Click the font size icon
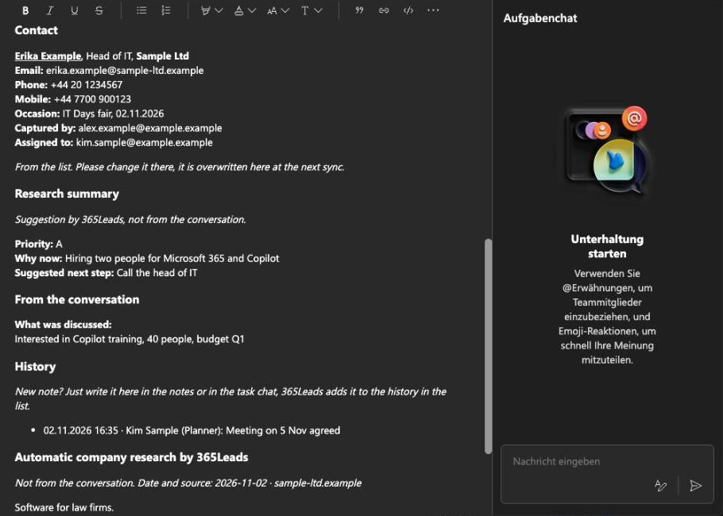 272,10
